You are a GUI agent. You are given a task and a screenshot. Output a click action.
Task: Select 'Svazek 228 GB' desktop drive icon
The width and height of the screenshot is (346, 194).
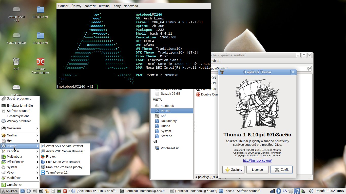(16, 14)
